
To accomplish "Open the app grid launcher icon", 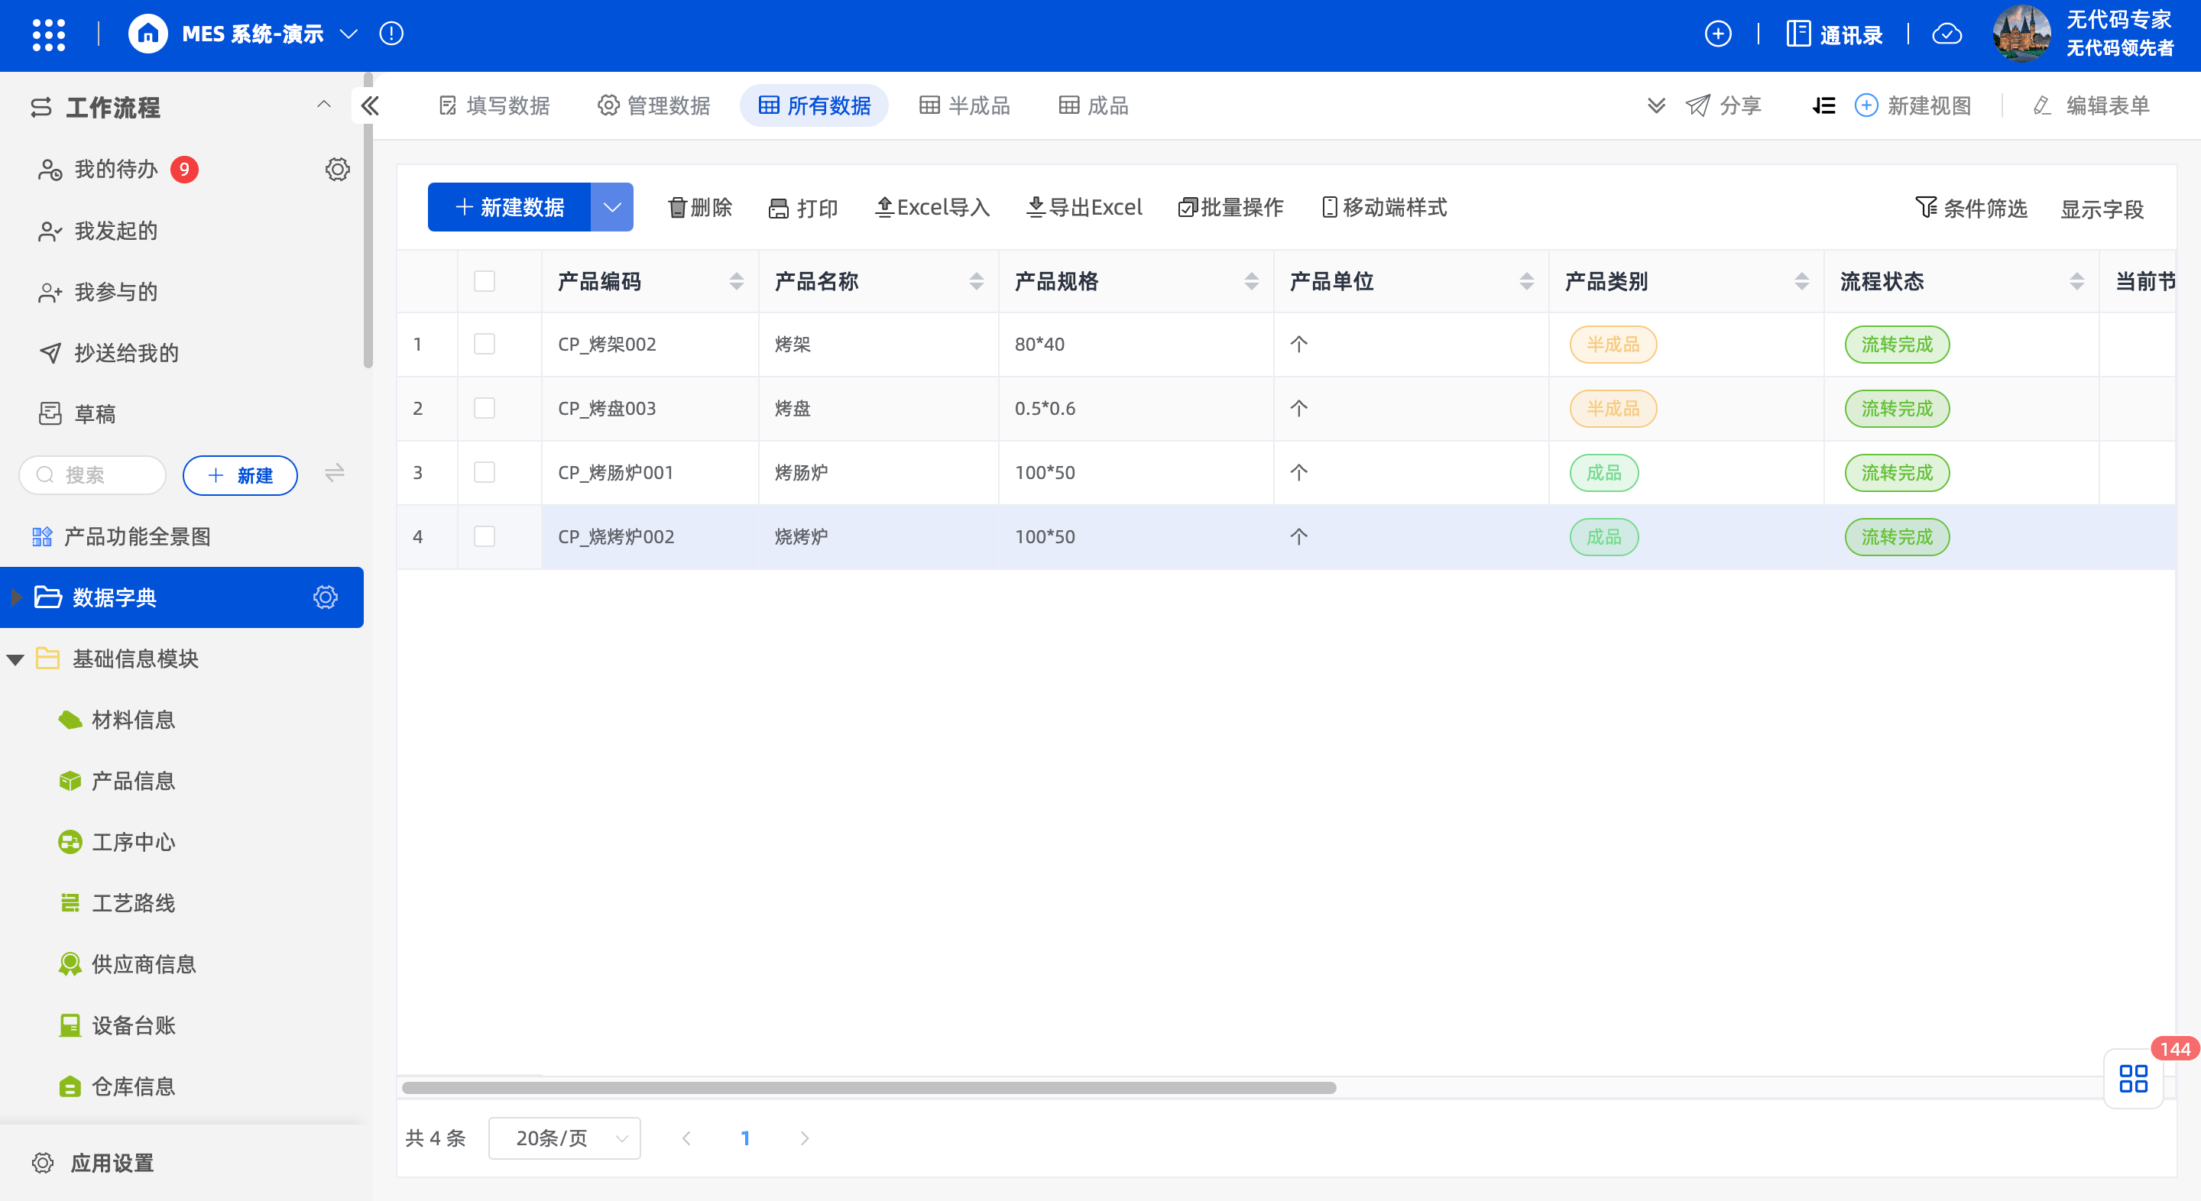I will [x=49, y=34].
